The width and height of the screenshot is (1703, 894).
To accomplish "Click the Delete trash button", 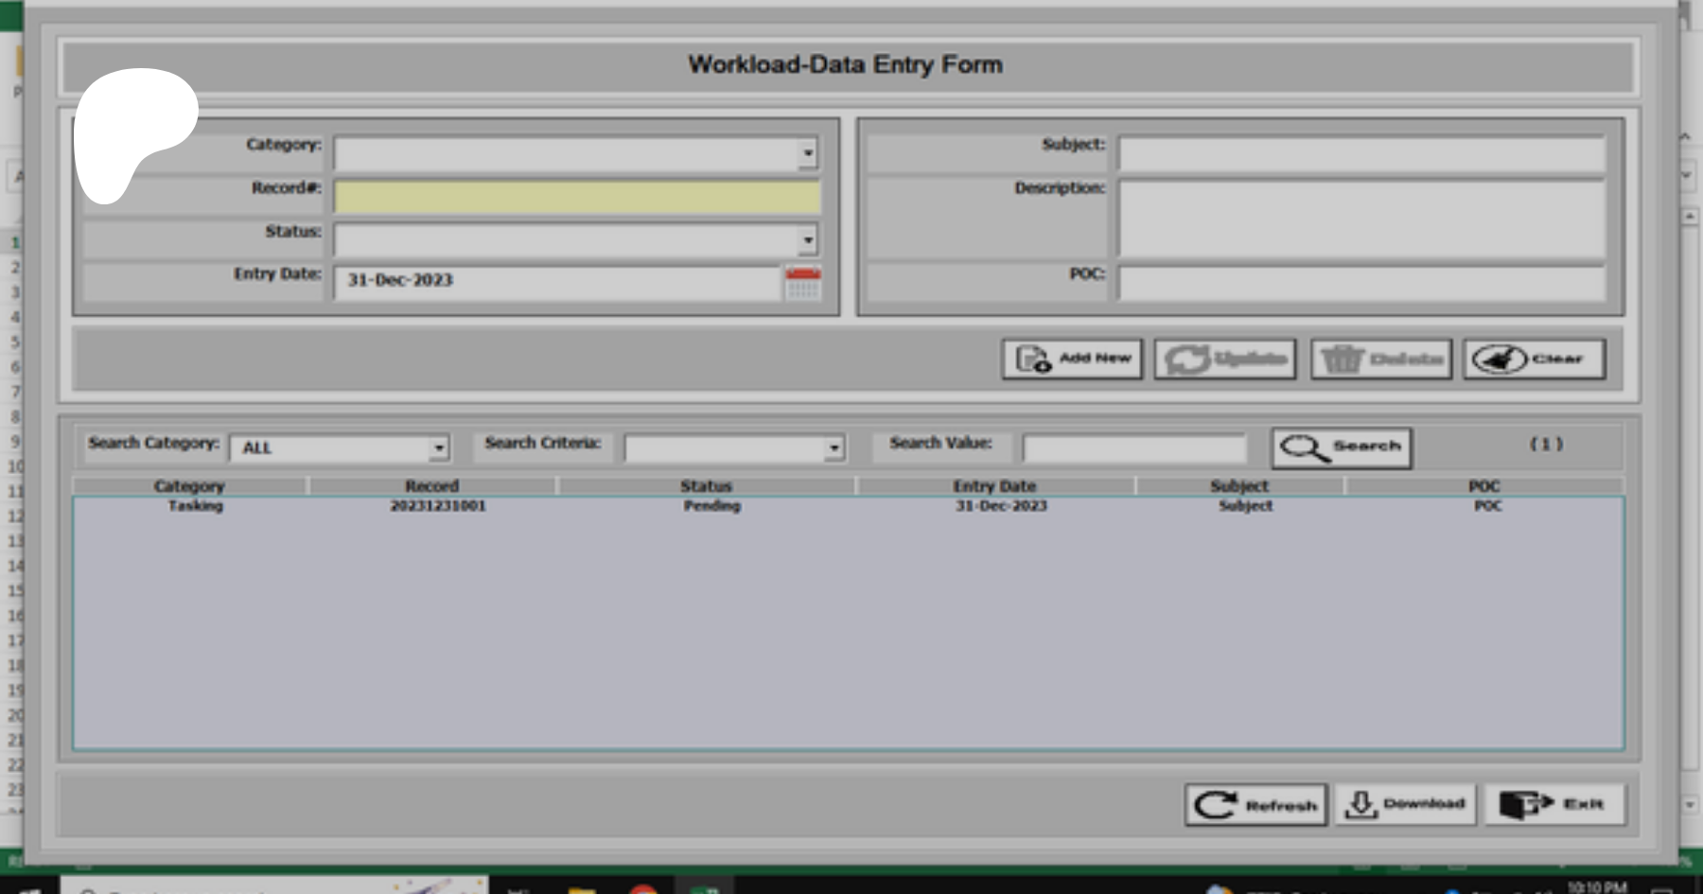I will click(1380, 359).
